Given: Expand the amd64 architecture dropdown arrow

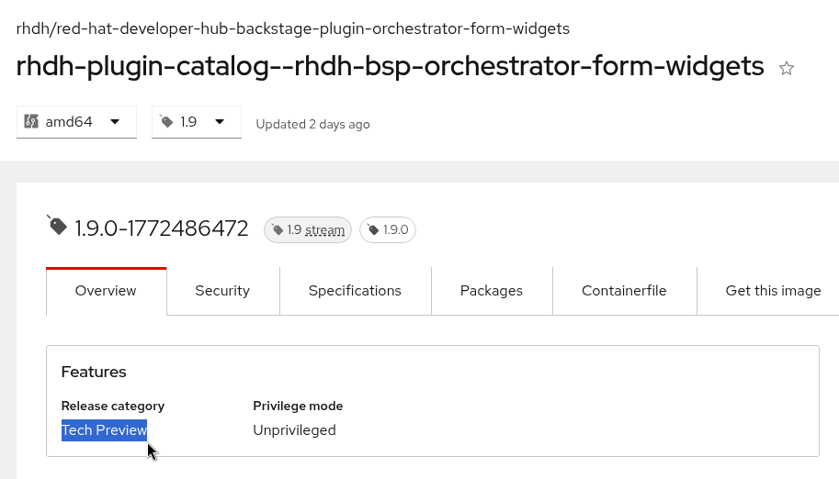Looking at the screenshot, I should click(x=115, y=121).
